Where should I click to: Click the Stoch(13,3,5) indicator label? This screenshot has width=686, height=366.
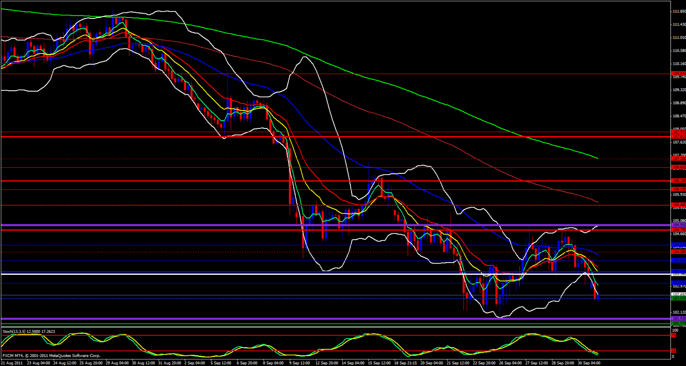click(x=29, y=331)
